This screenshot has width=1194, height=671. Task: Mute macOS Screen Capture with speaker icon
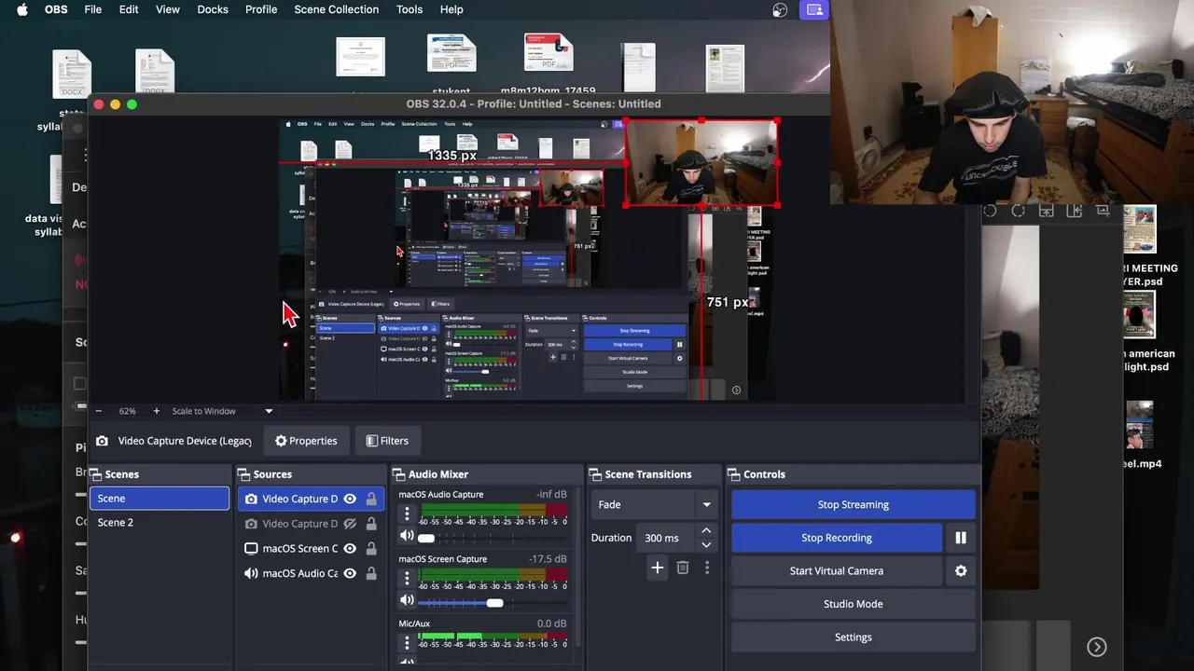click(x=406, y=601)
